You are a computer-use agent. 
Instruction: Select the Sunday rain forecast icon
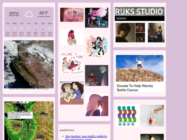point(43,29)
